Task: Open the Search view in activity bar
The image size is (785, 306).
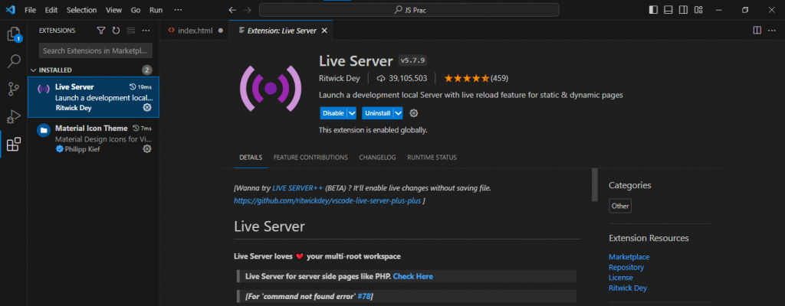Action: (14, 61)
